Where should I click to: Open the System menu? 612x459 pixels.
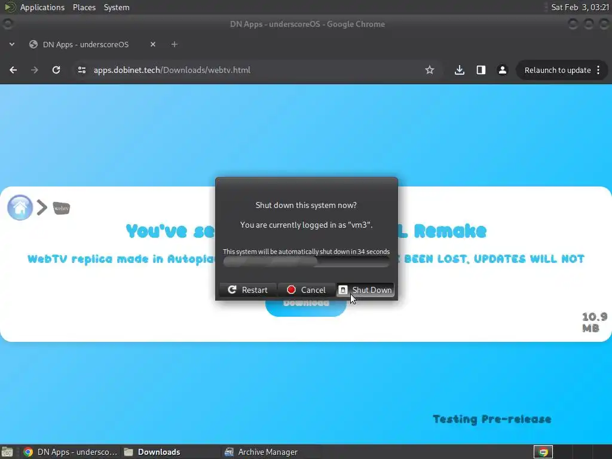pos(117,7)
